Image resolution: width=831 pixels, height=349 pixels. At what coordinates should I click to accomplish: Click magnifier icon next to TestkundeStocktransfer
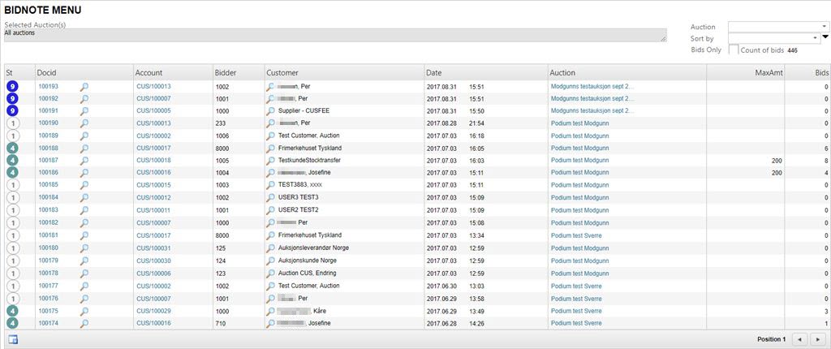click(271, 161)
